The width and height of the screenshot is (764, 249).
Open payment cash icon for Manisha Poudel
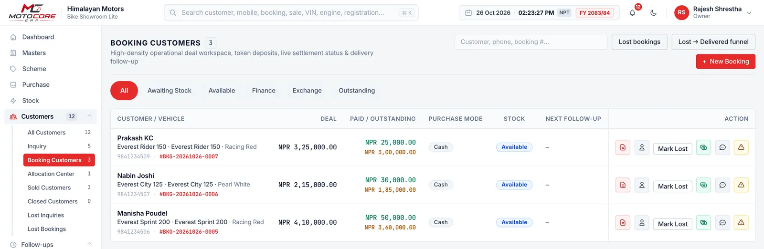703,223
